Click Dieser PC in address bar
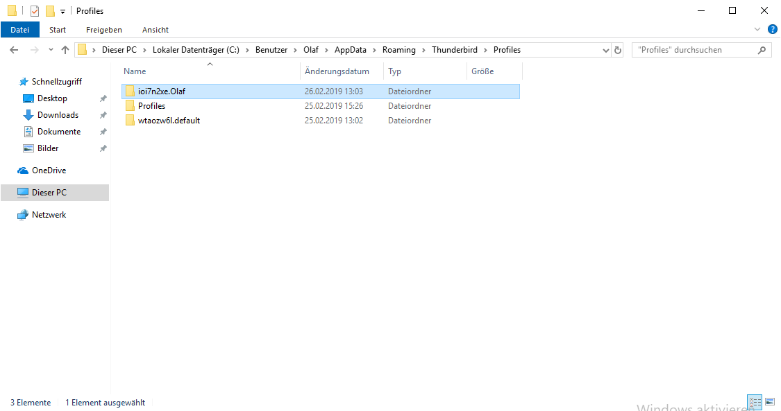The image size is (781, 411). click(119, 50)
